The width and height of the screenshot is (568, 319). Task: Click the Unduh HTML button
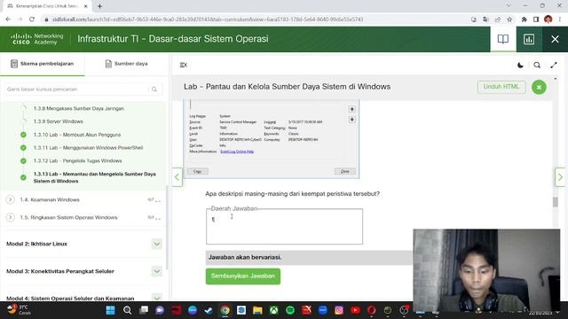tap(501, 87)
